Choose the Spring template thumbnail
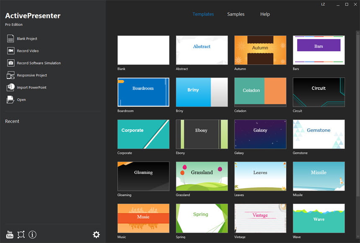Viewport: 360px width, 243px height. tap(202, 218)
